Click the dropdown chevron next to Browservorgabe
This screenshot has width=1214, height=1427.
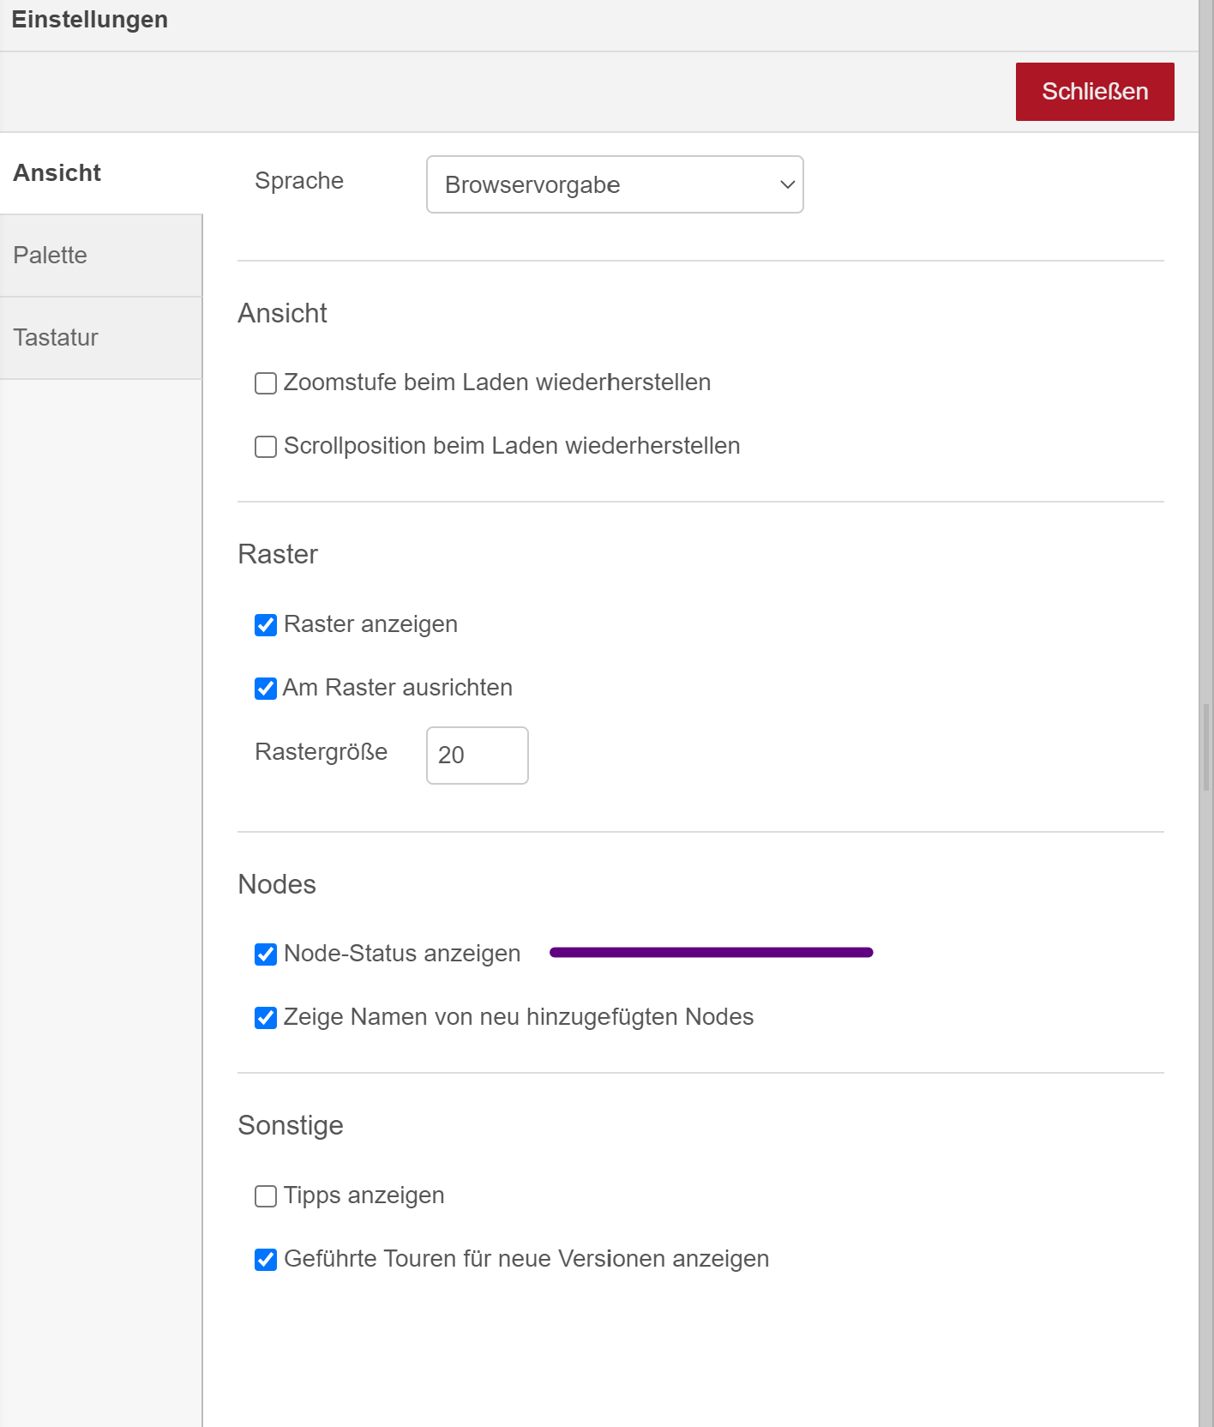click(787, 184)
